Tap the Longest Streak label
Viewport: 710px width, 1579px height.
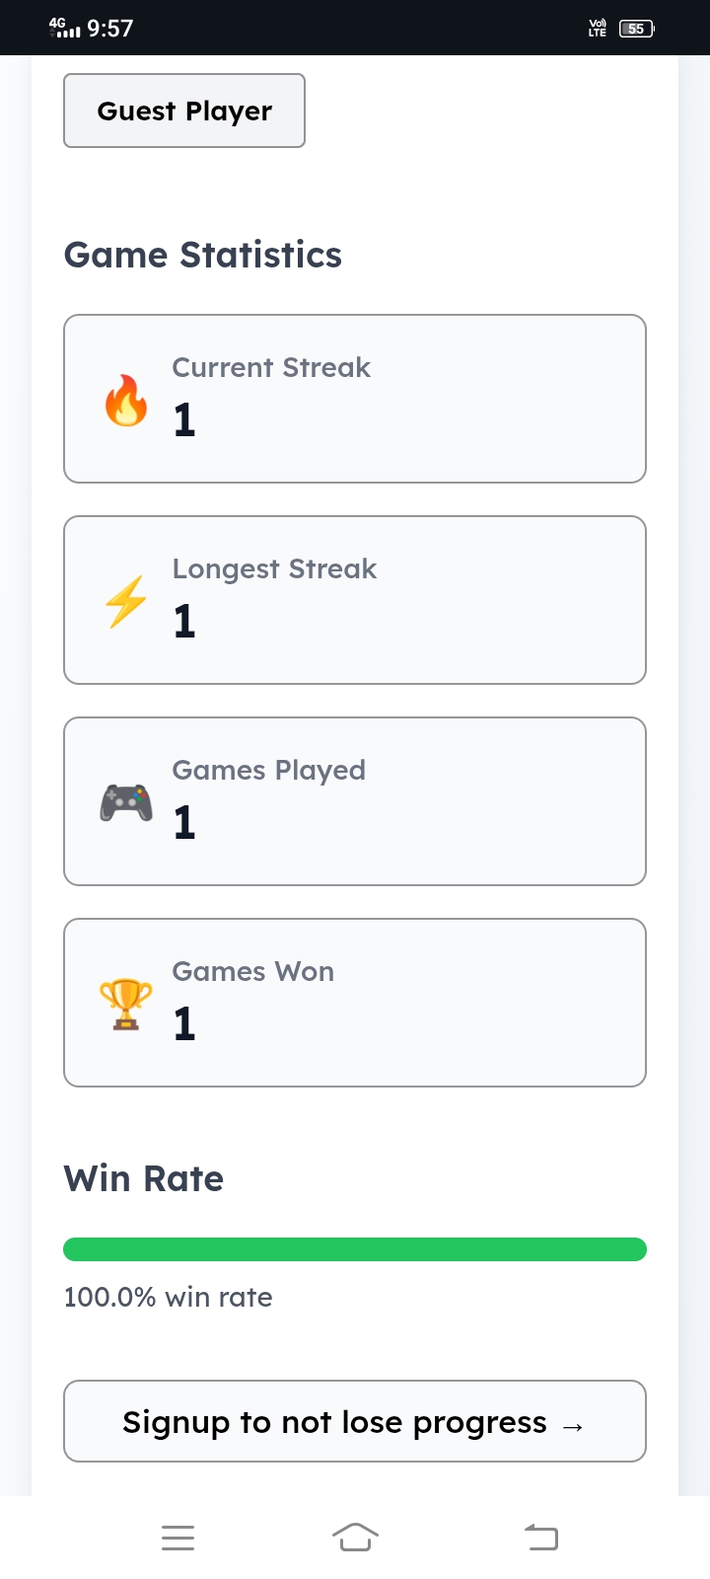tap(274, 569)
